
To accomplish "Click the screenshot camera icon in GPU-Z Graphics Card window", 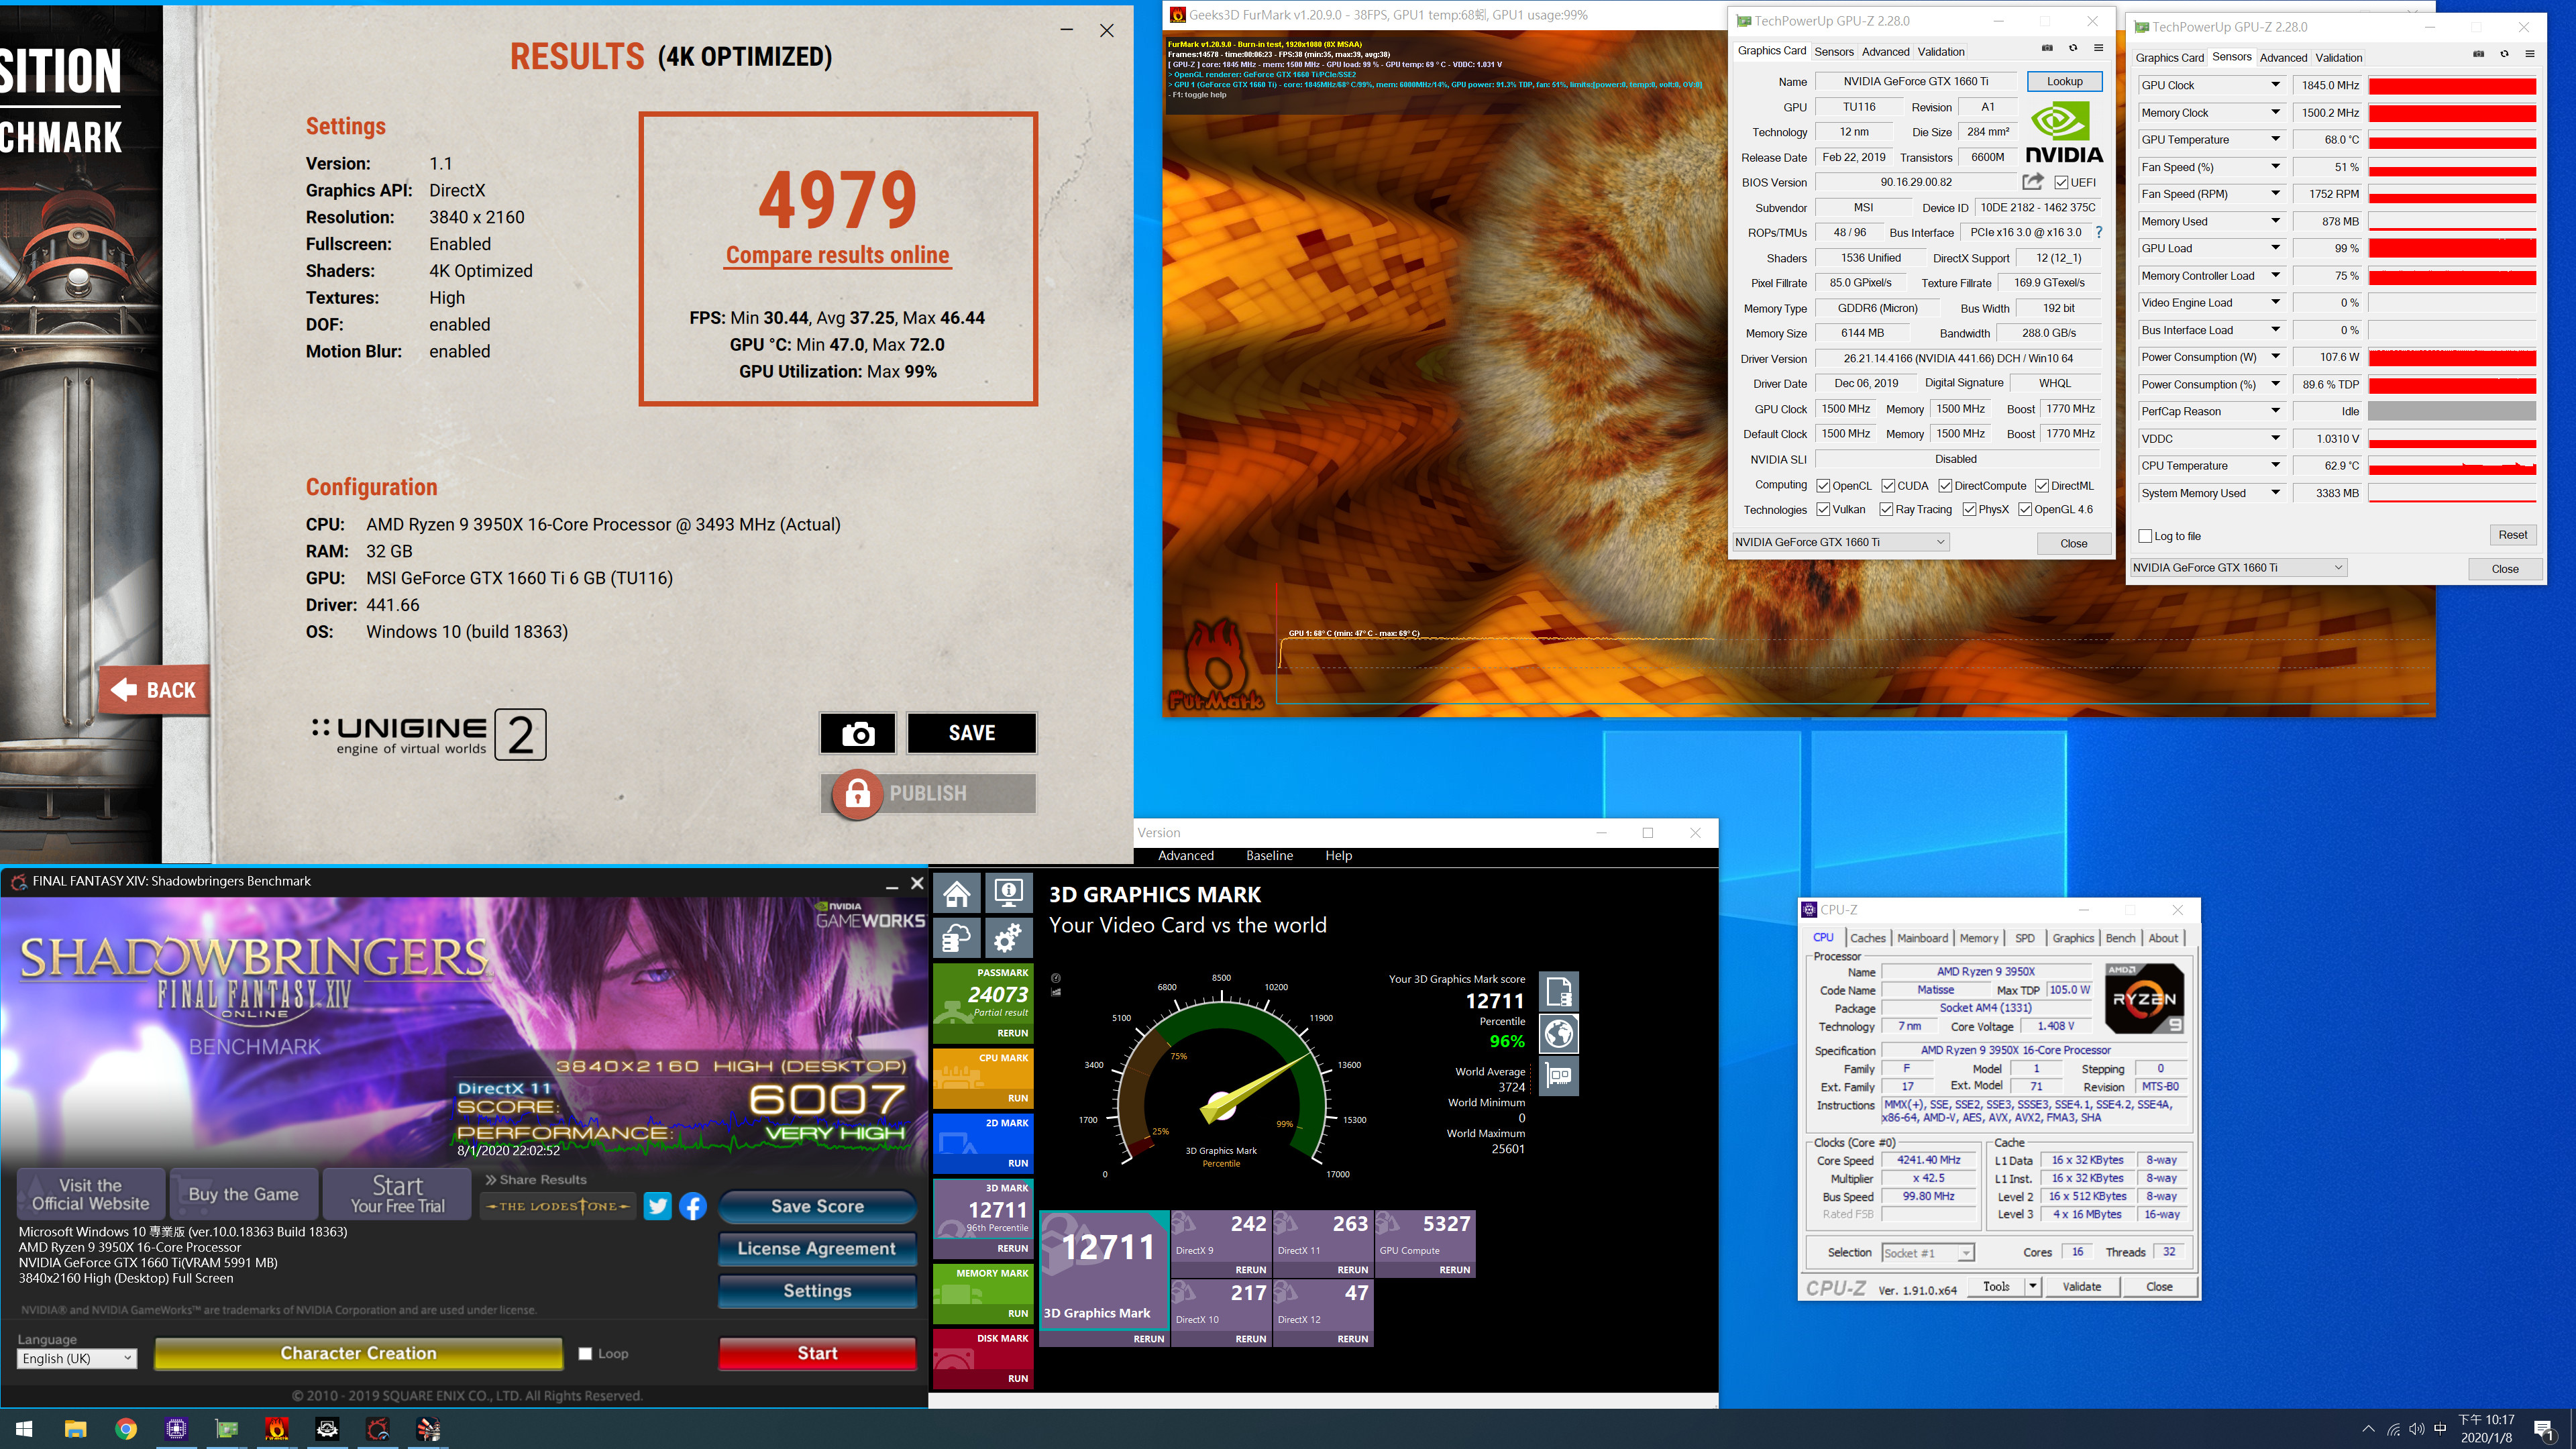I will [2047, 48].
